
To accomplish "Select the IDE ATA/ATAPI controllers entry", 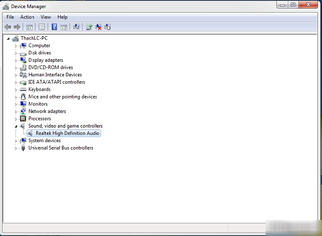I will point(56,82).
